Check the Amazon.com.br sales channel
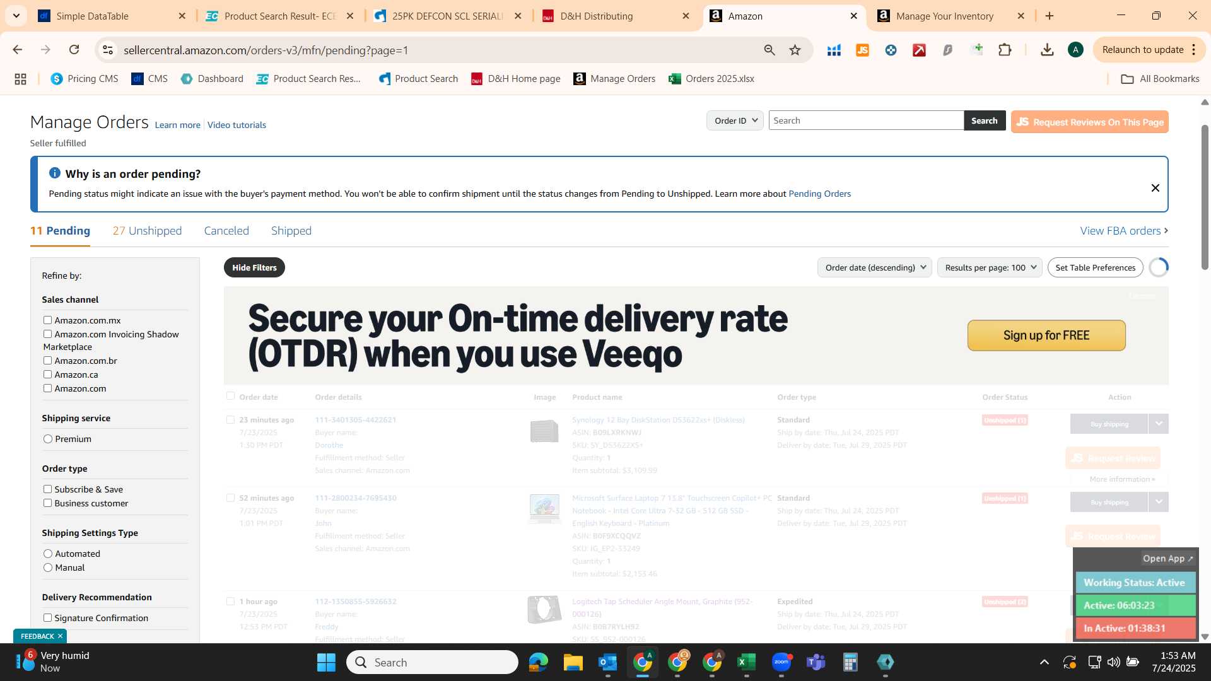 click(47, 361)
